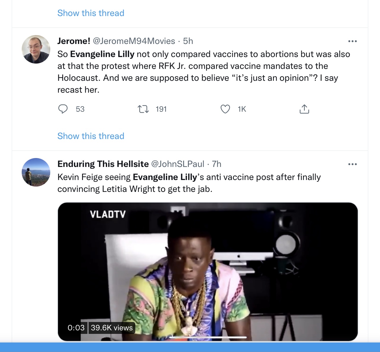Play the VLADTV video clip
Image resolution: width=380 pixels, height=352 pixels.
[208, 272]
